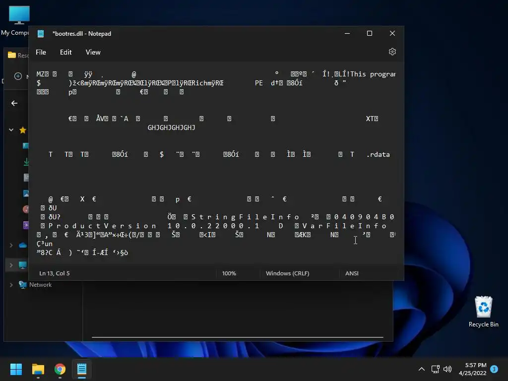The image size is (508, 381).
Task: Click the GHJGHJGHJGHJ text in the editor
Action: (x=171, y=127)
